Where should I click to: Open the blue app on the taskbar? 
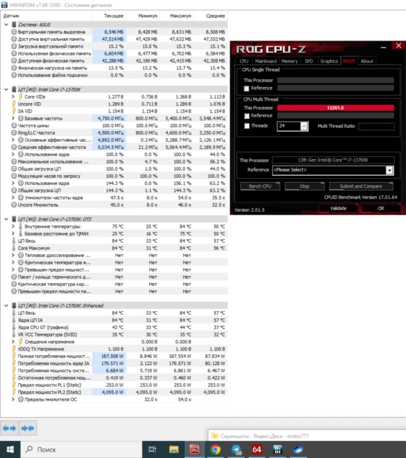pos(299,450)
